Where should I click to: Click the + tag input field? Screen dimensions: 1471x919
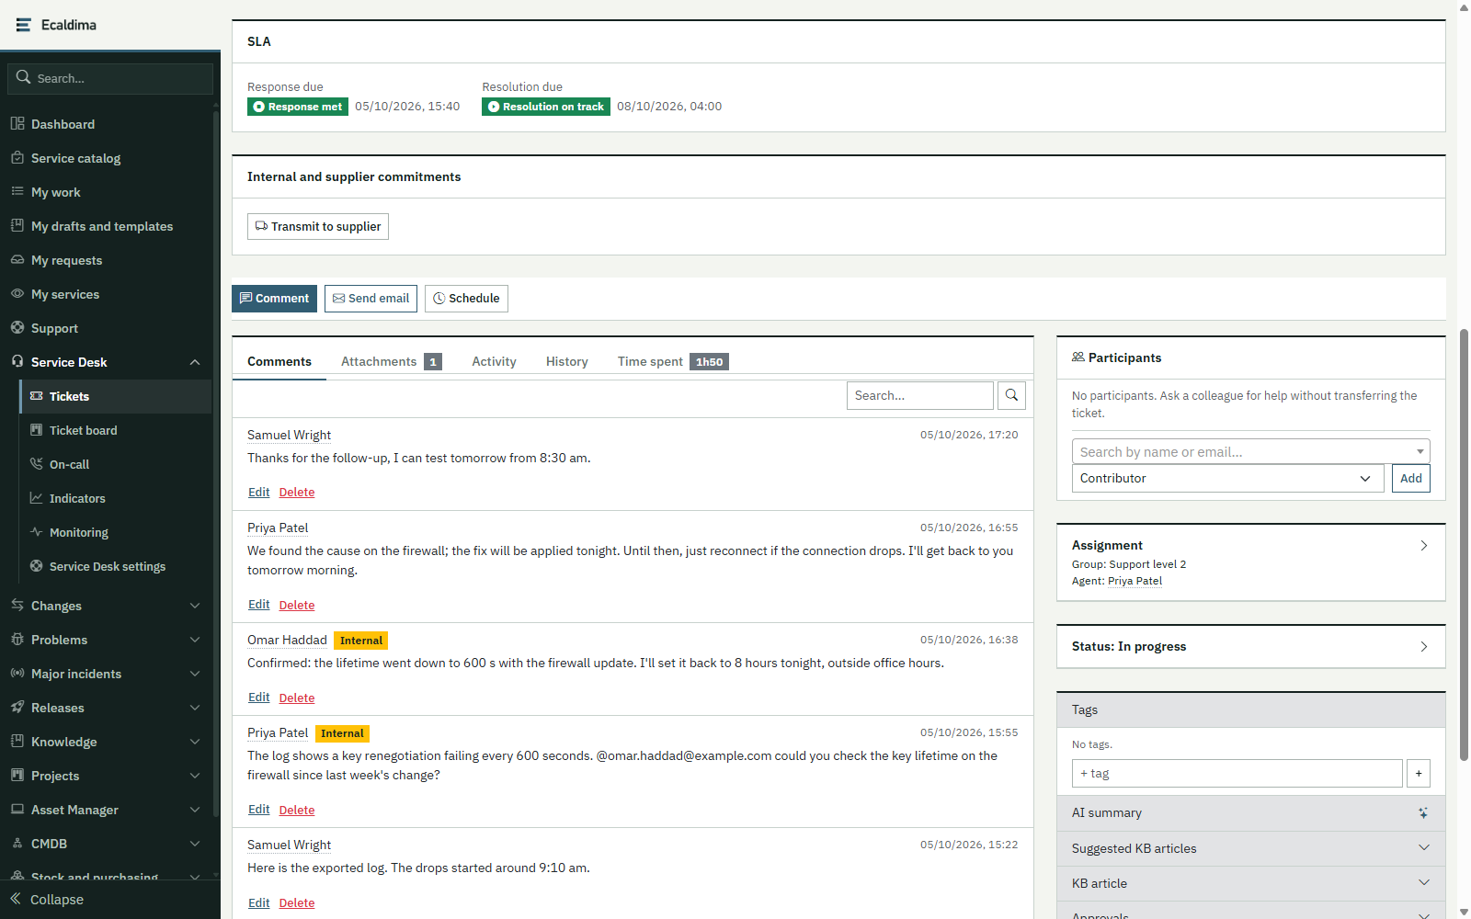click(1237, 774)
